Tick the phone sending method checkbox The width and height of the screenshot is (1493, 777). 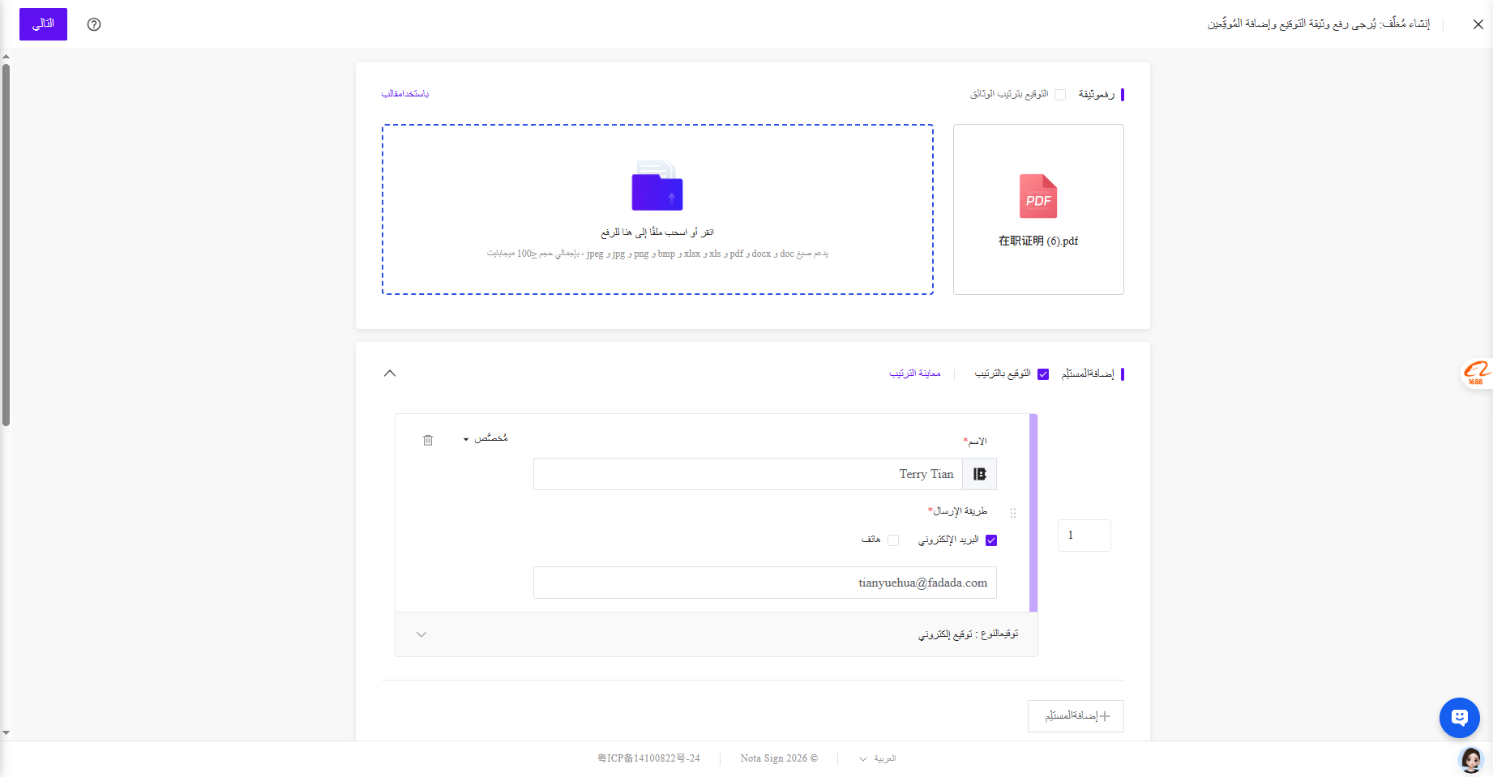[893, 540]
